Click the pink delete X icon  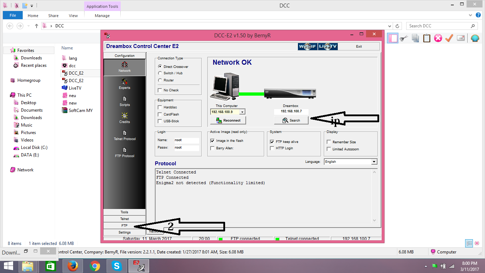pyautogui.click(x=438, y=38)
